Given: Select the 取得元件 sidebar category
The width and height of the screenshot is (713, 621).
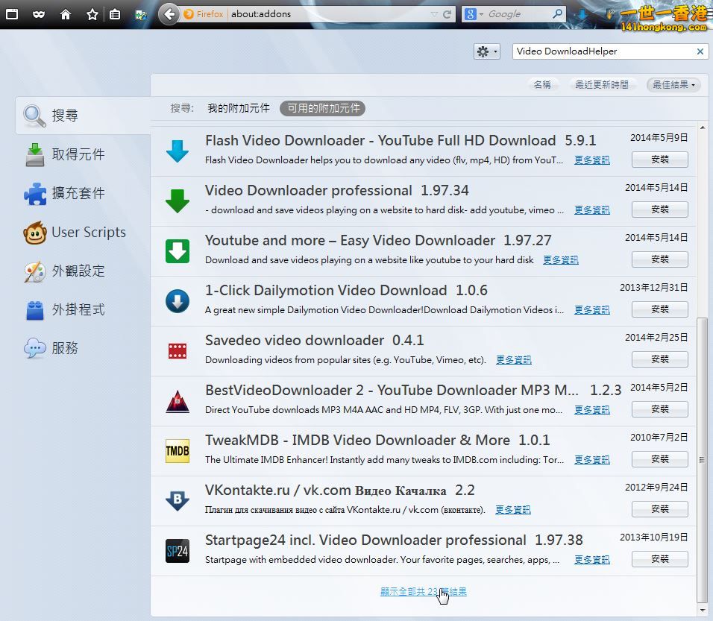Looking at the screenshot, I should point(84,154).
